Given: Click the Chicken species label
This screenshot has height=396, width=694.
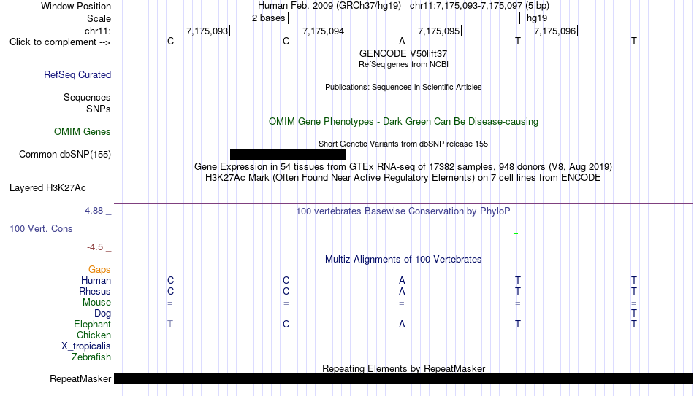Looking at the screenshot, I should [x=94, y=335].
